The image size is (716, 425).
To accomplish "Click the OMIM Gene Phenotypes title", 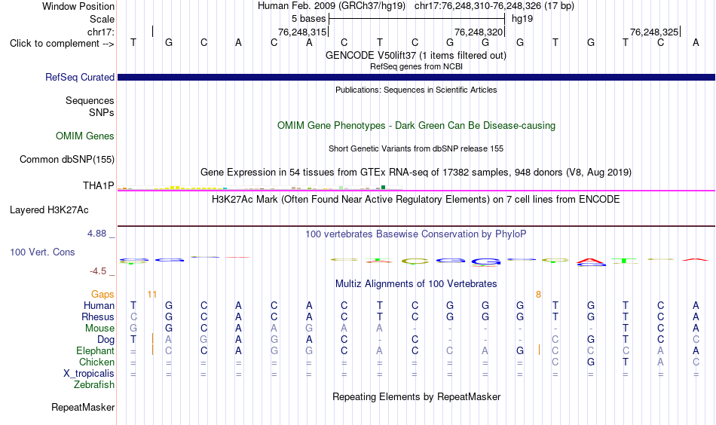I will [x=416, y=126].
